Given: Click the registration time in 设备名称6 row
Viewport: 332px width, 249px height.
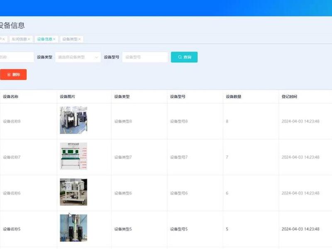Looking at the screenshot, I should point(300,193).
